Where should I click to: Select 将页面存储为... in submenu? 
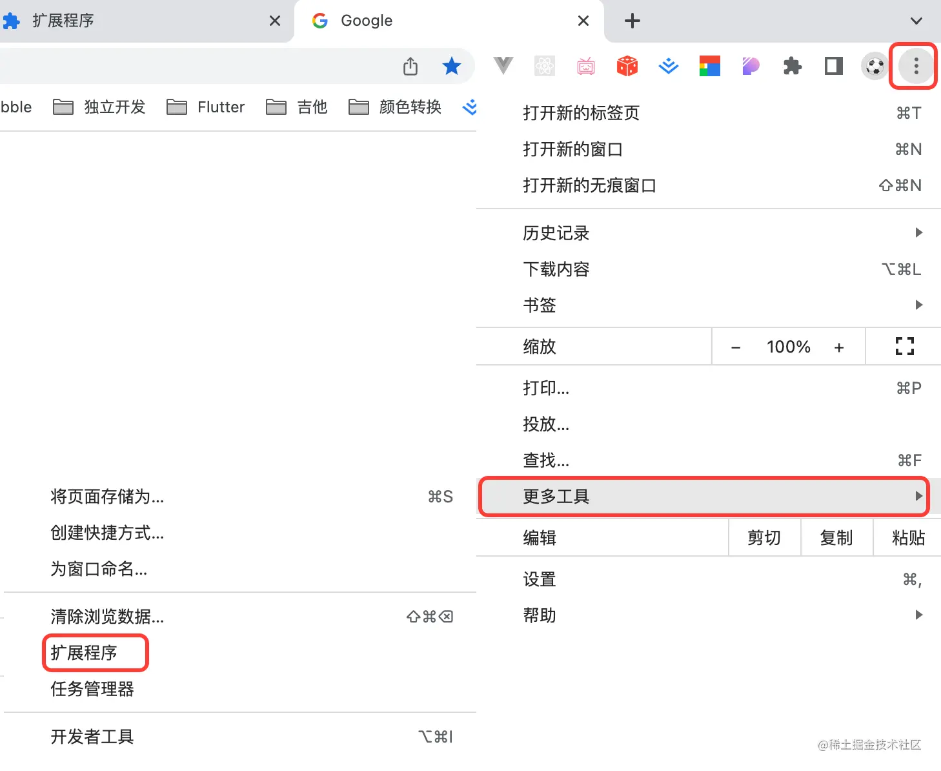point(240,497)
